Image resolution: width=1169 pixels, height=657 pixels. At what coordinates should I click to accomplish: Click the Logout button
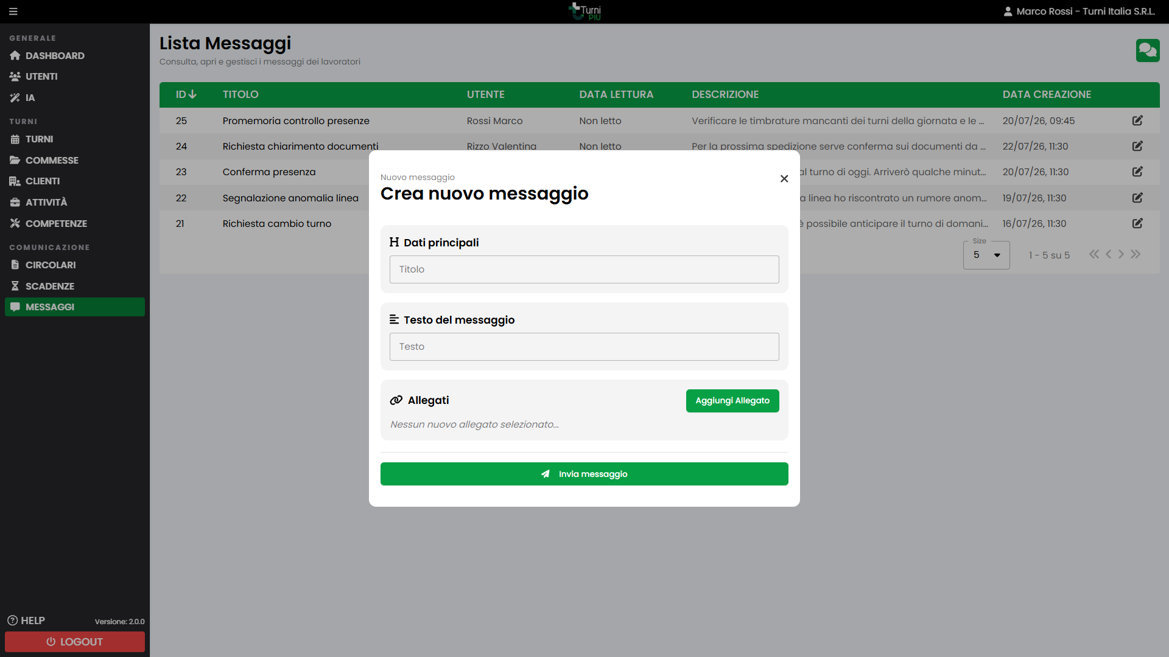[x=75, y=642]
